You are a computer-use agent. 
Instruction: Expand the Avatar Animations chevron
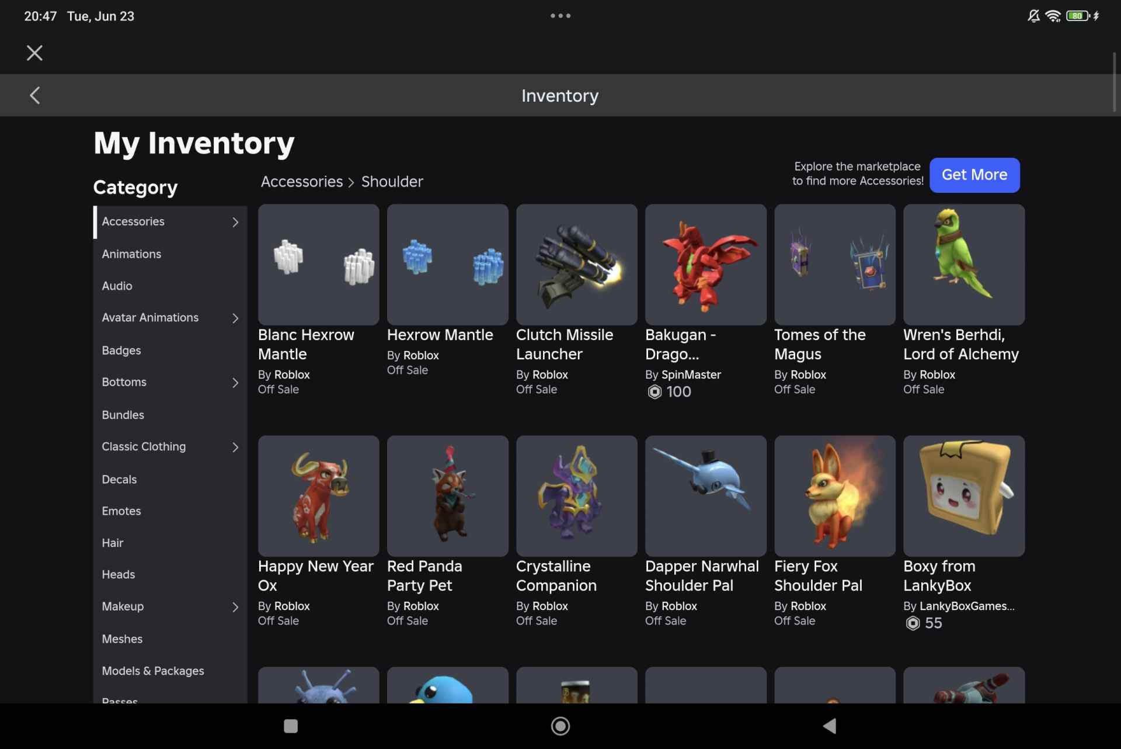(x=235, y=318)
